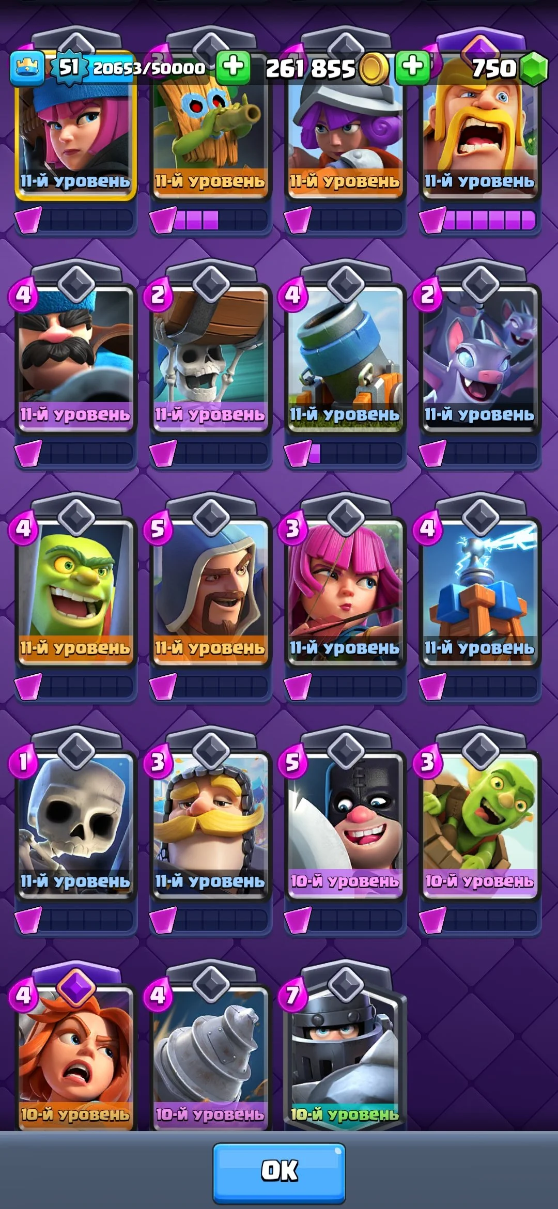
Task: Add gold with the green plus
Action: click(x=412, y=67)
